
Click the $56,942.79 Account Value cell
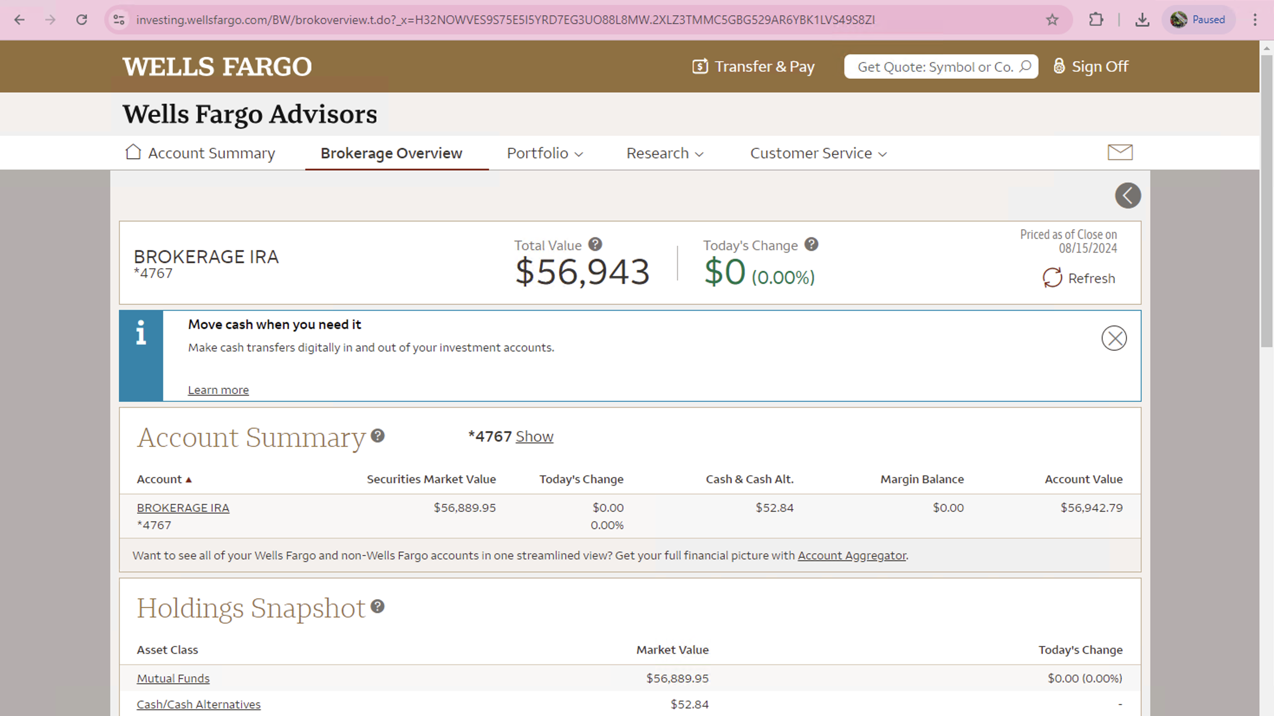tap(1092, 508)
